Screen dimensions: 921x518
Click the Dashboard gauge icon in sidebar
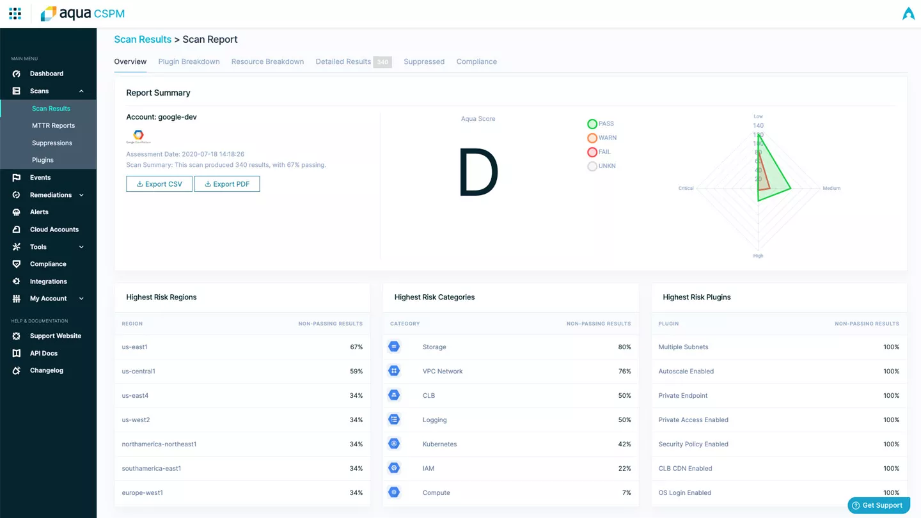click(17, 74)
